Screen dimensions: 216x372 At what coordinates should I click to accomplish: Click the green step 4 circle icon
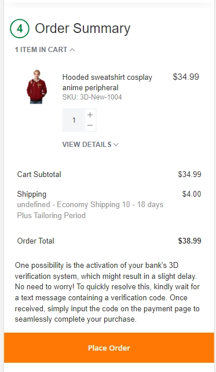click(x=20, y=28)
